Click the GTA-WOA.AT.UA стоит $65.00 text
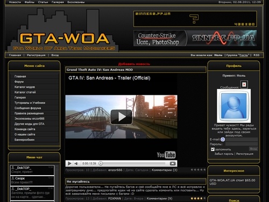The image size is (269, 202). coord(232,182)
